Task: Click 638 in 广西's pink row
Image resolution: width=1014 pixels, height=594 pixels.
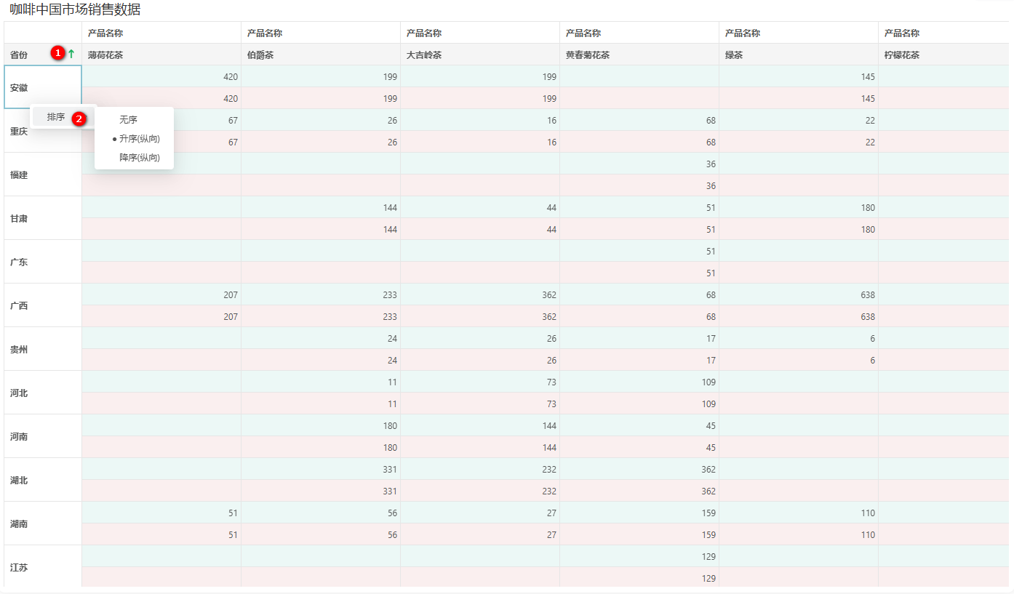Action: [x=868, y=316]
